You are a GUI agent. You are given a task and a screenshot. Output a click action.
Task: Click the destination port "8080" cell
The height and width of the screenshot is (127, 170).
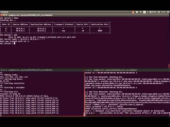click(x=100, y=31)
